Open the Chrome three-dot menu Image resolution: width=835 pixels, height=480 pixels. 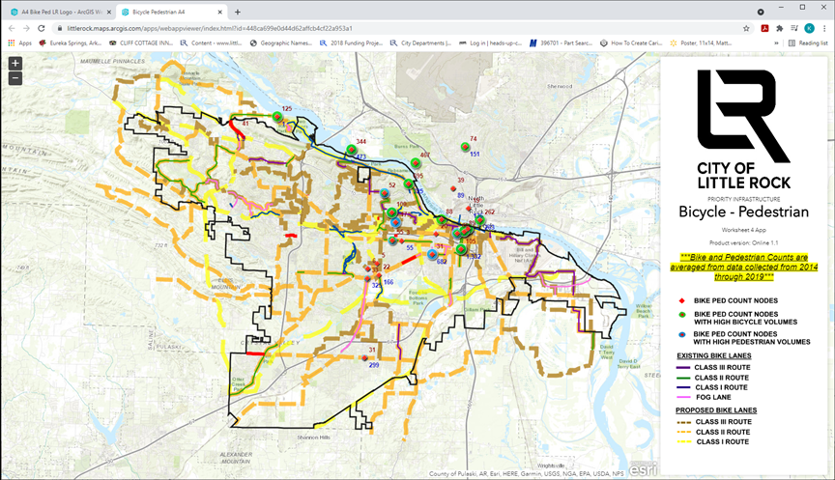pos(823,28)
